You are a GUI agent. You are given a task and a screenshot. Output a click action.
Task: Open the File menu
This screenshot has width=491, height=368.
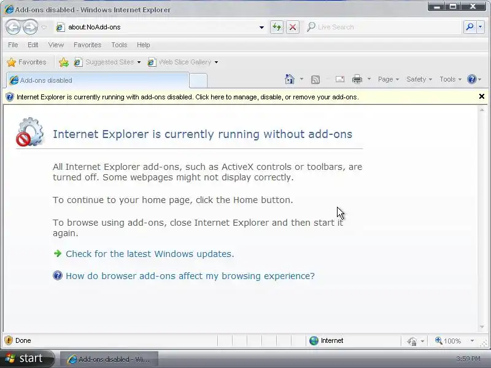click(13, 45)
